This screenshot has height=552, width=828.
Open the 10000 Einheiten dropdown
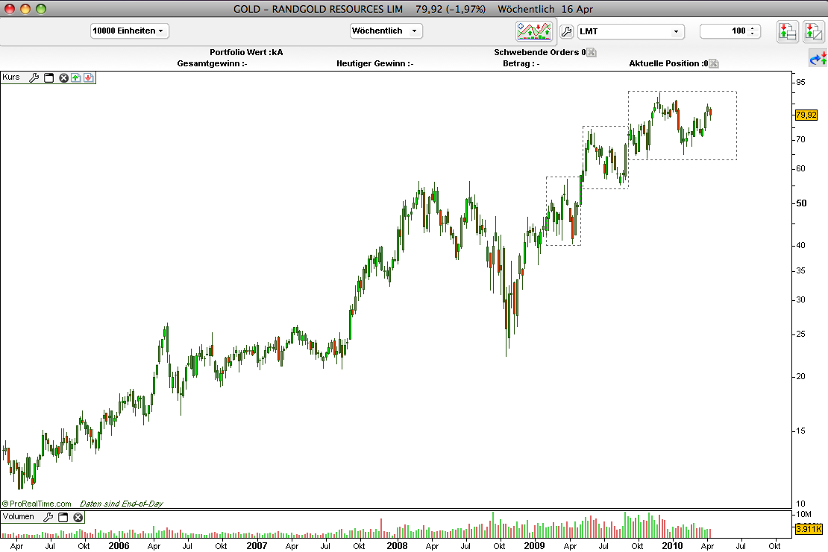pos(129,31)
